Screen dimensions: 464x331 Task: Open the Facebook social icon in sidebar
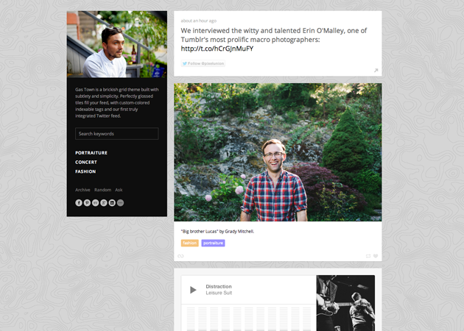(x=79, y=203)
